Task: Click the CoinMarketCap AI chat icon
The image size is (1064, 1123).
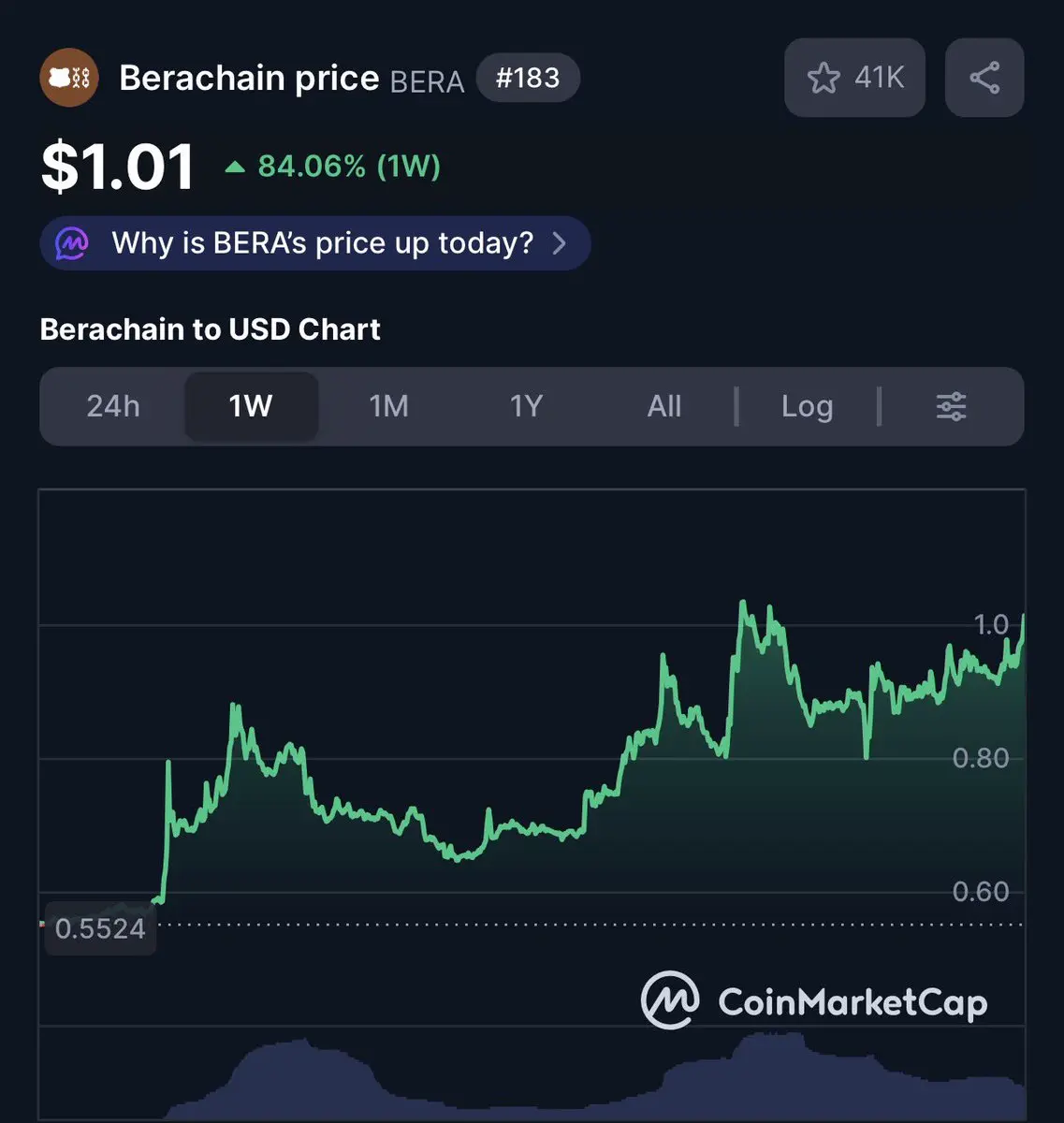Action: [x=72, y=243]
